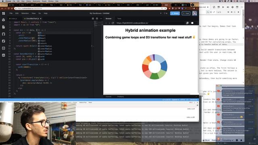
Task: Click the dark green donut slice
Action: [154, 76]
